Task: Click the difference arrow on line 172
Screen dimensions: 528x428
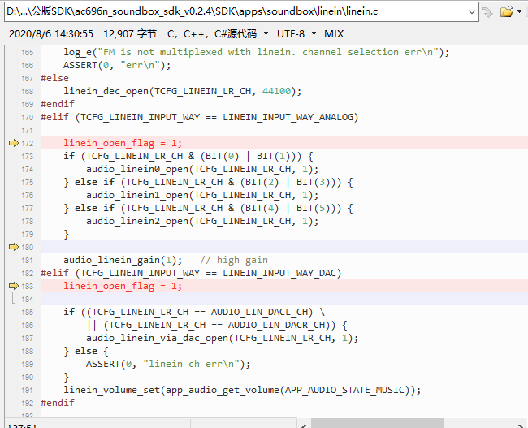Action: pyautogui.click(x=13, y=143)
